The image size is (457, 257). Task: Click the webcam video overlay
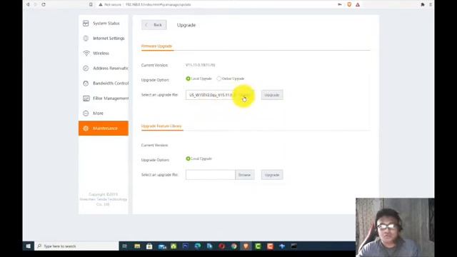(x=395, y=227)
